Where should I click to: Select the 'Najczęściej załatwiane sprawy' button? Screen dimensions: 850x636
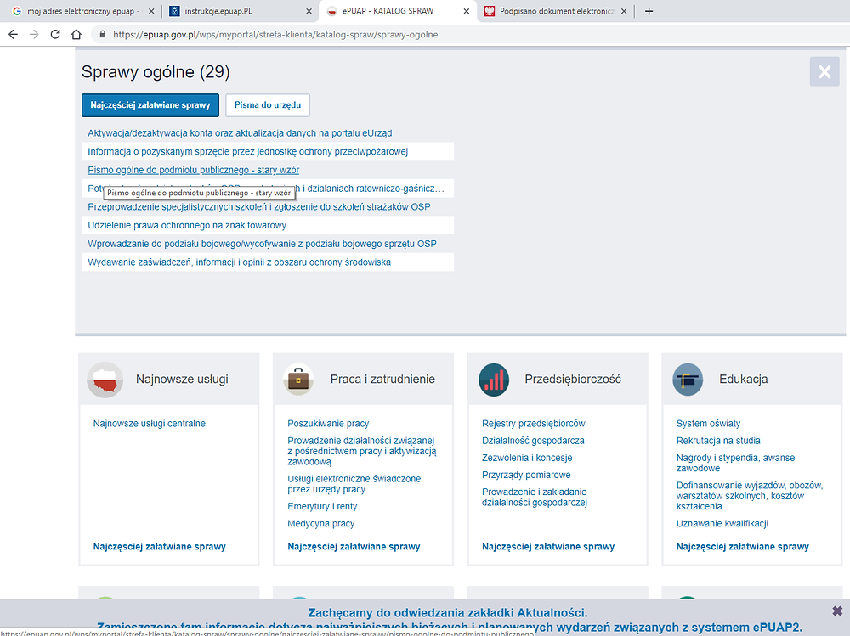150,105
